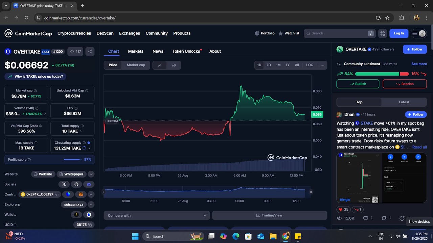Viewport: 433px width, 243px height.
Task: Open Chrome extensions puzzle icon
Action: (x=402, y=18)
